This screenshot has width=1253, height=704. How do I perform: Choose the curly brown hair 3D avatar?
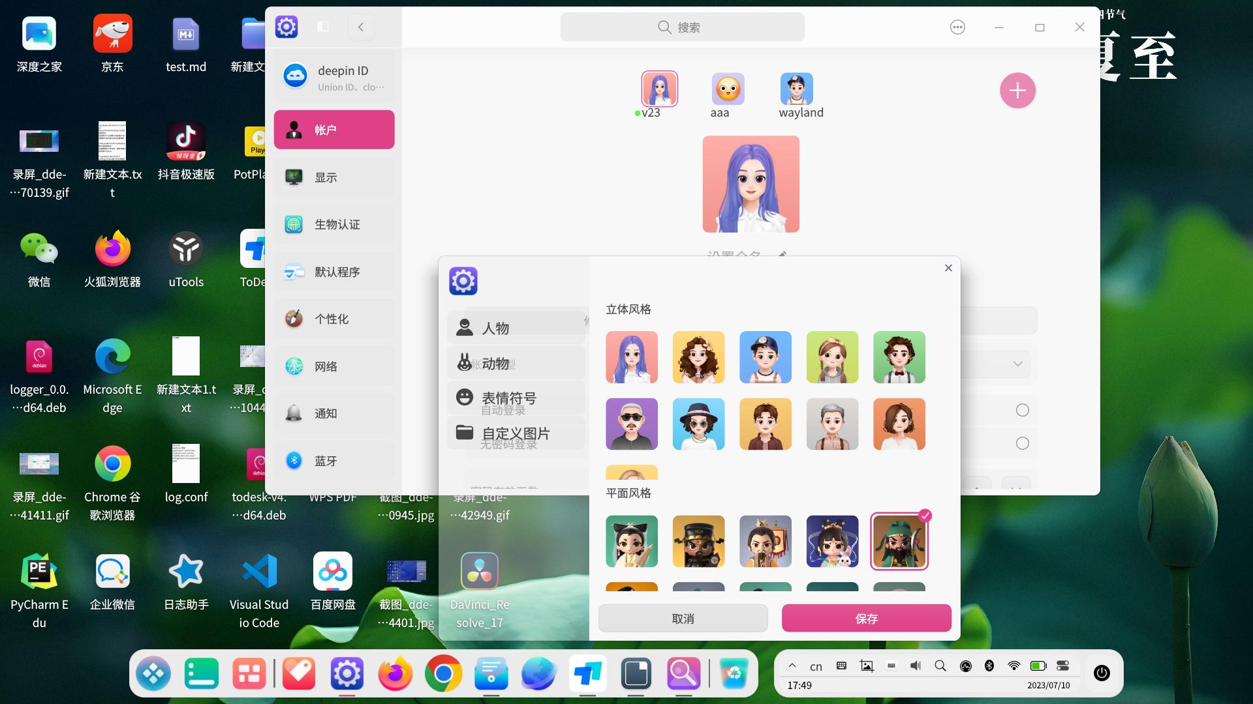point(698,357)
